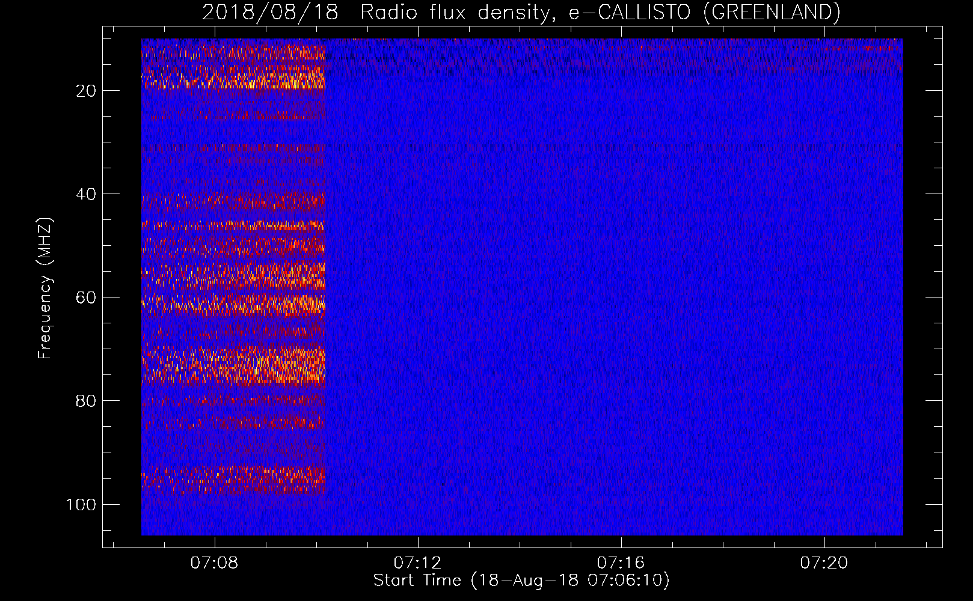Click the 60 MHz frequency tick label
The image size is (973, 601).
pos(86,297)
